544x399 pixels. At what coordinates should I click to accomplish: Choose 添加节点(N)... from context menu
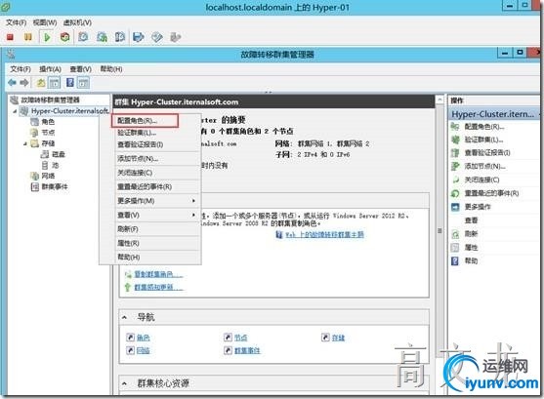click(138, 159)
